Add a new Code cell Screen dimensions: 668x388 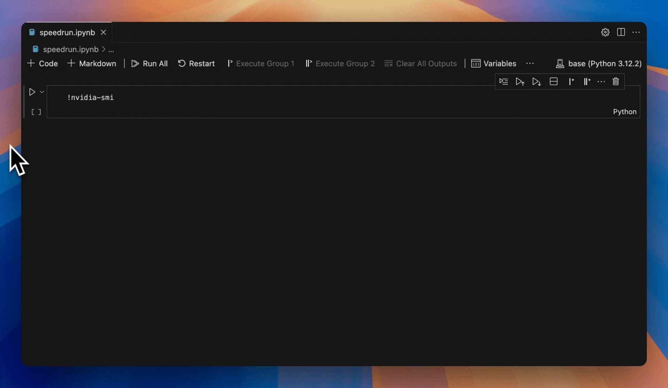pos(42,64)
